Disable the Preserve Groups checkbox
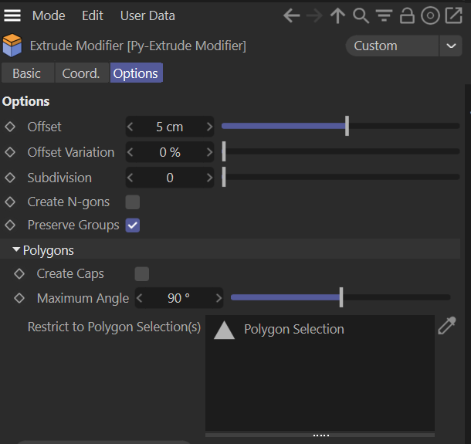Image resolution: width=471 pixels, height=444 pixels. click(133, 225)
